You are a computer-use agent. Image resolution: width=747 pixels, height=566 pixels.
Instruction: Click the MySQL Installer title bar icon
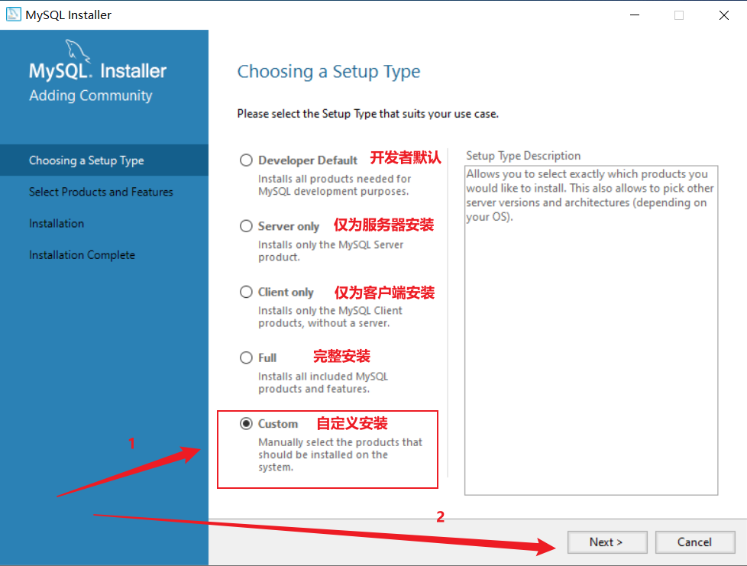13,15
